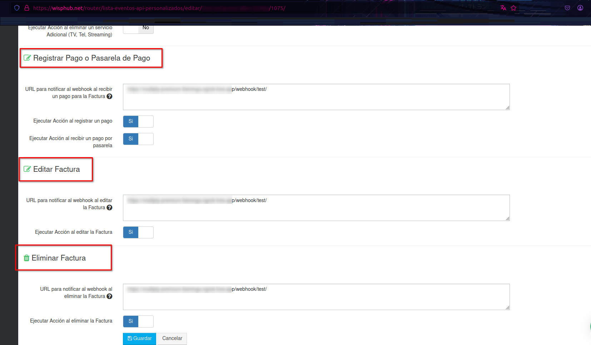Image resolution: width=591 pixels, height=345 pixels.
Task: Click the translate page icon
Action: pos(503,8)
